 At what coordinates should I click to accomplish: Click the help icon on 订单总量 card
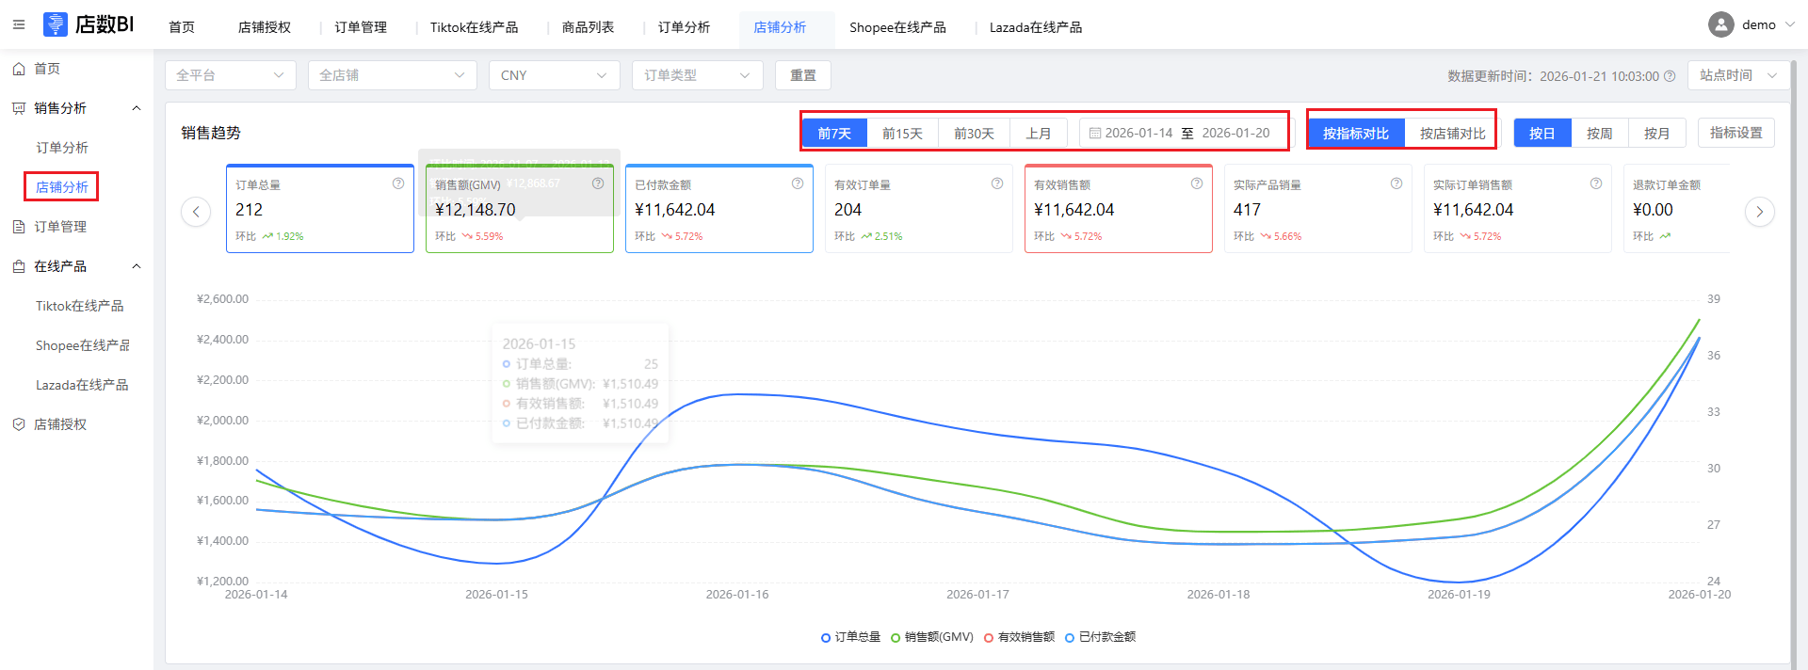398,183
